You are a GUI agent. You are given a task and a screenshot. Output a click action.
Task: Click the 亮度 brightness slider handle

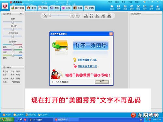tap(13, 22)
